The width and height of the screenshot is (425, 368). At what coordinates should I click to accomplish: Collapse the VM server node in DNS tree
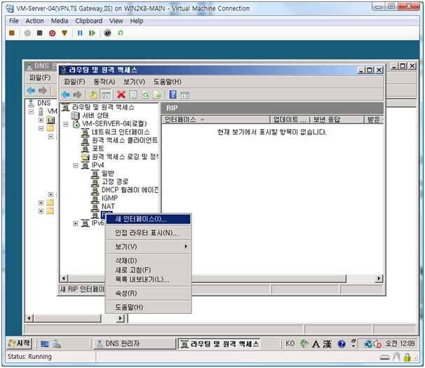[31, 111]
